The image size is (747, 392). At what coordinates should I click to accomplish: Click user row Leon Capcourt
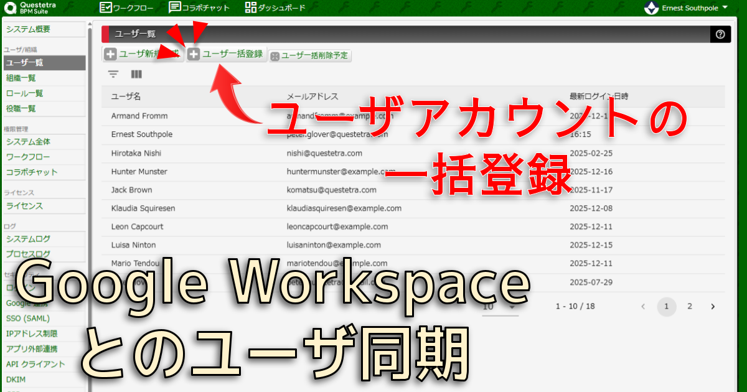point(413,226)
